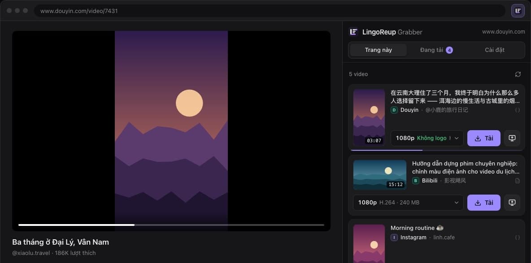This screenshot has width=531, height=263.
Task: Click Tải on the Bilibili video card
Action: tap(483, 203)
